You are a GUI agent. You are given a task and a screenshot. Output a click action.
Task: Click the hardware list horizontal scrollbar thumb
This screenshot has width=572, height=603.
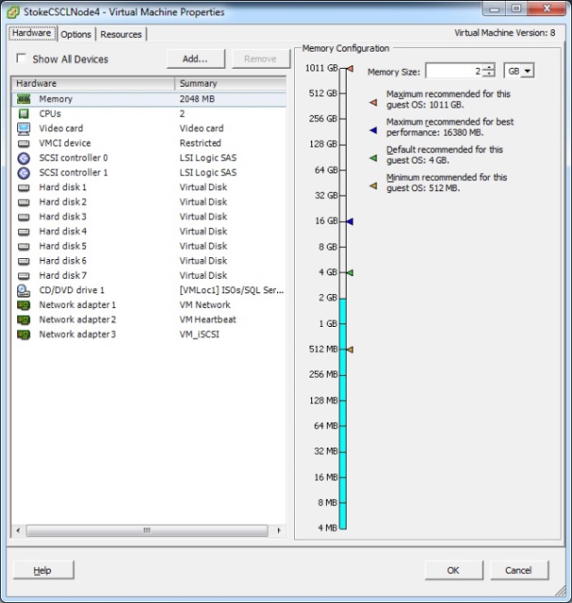147,531
